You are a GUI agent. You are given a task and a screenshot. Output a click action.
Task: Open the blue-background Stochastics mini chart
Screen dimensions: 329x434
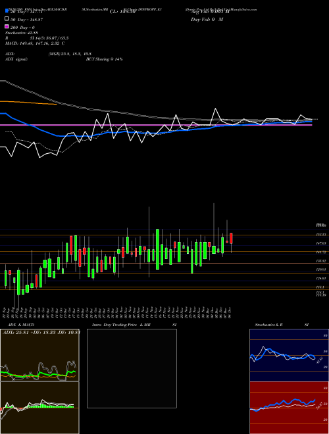pos(289,355)
